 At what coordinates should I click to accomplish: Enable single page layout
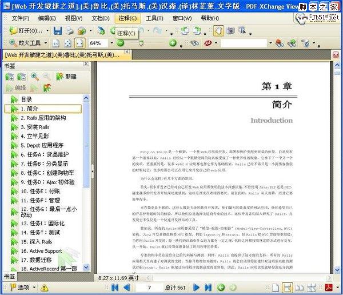pos(276,288)
